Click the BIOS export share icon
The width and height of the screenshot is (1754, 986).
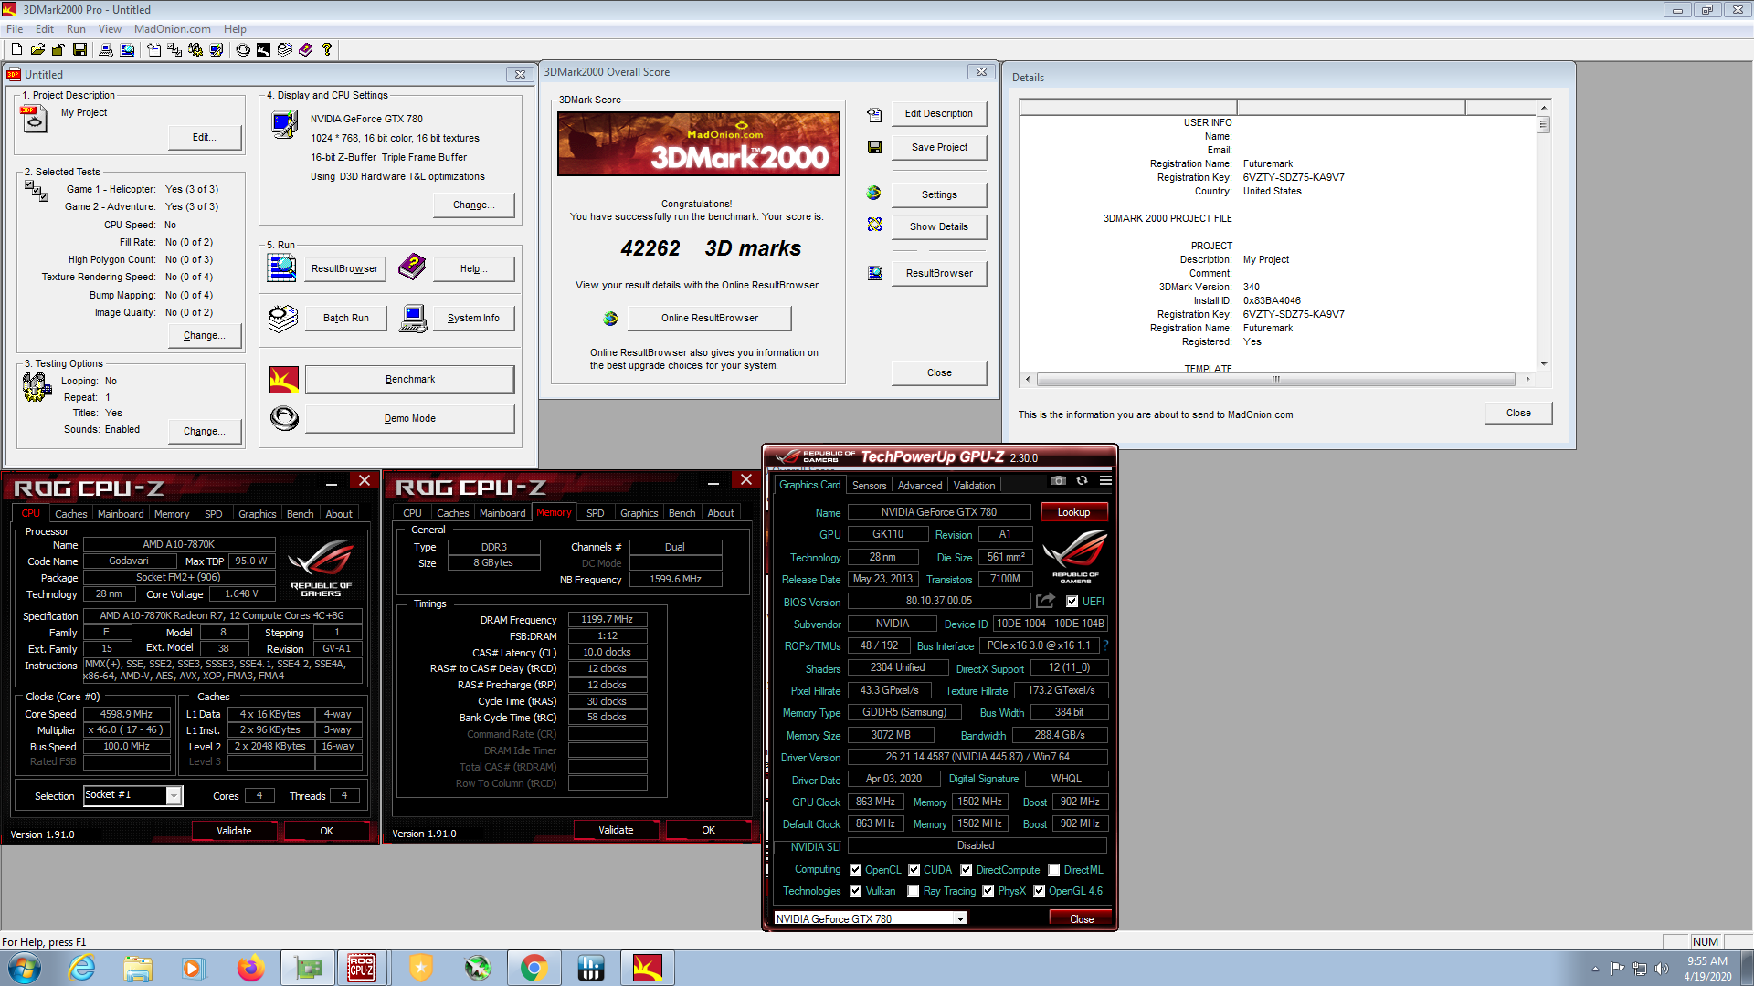tap(1045, 601)
